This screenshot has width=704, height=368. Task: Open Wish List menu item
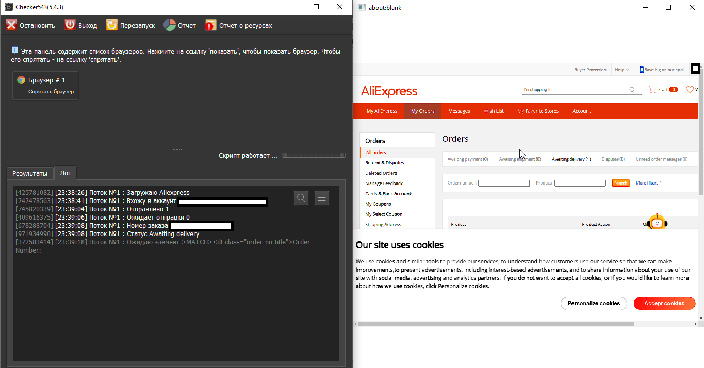494,111
